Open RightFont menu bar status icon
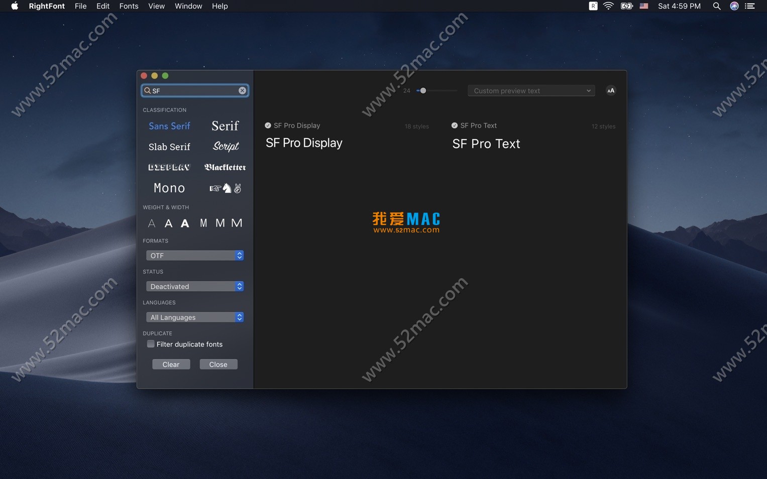Viewport: 767px width, 479px height. [x=593, y=6]
